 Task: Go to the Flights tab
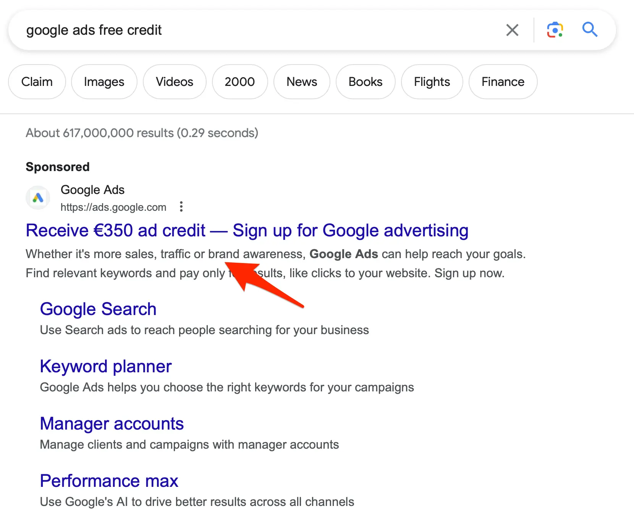tap(432, 82)
